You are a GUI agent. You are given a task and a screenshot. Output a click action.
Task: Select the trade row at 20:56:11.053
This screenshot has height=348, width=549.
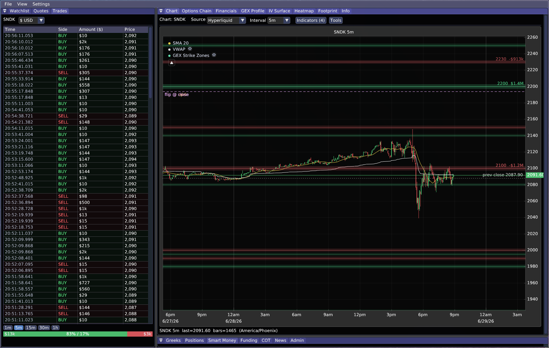(x=76, y=35)
